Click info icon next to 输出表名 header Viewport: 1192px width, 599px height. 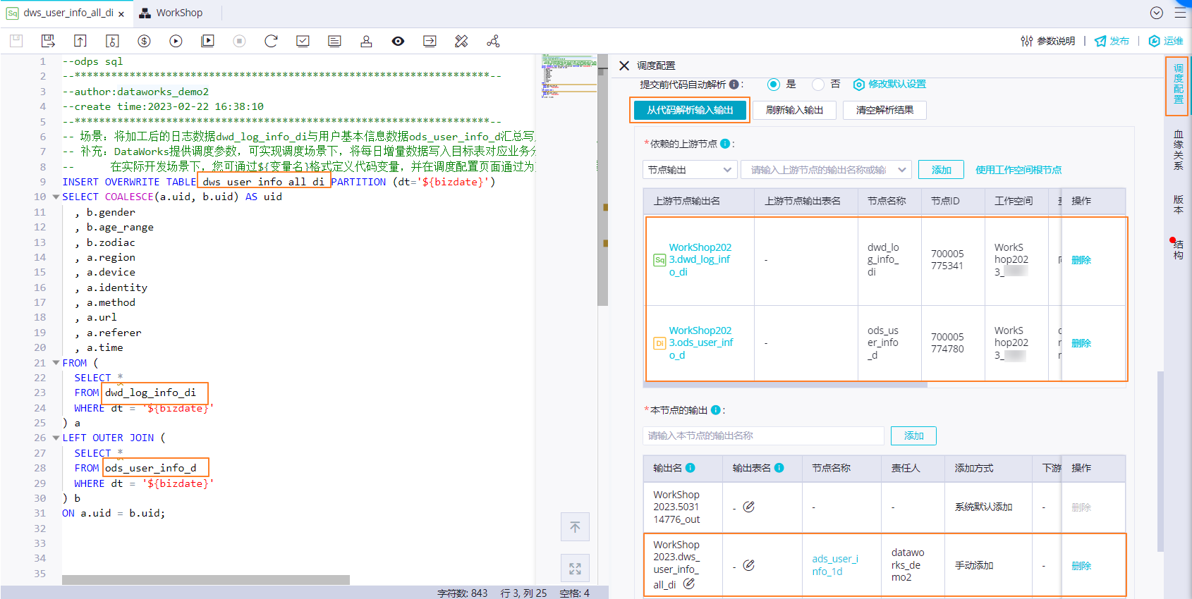click(x=779, y=468)
